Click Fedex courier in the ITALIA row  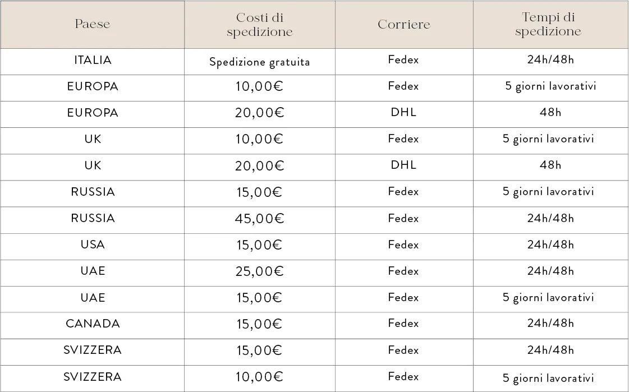tap(403, 59)
